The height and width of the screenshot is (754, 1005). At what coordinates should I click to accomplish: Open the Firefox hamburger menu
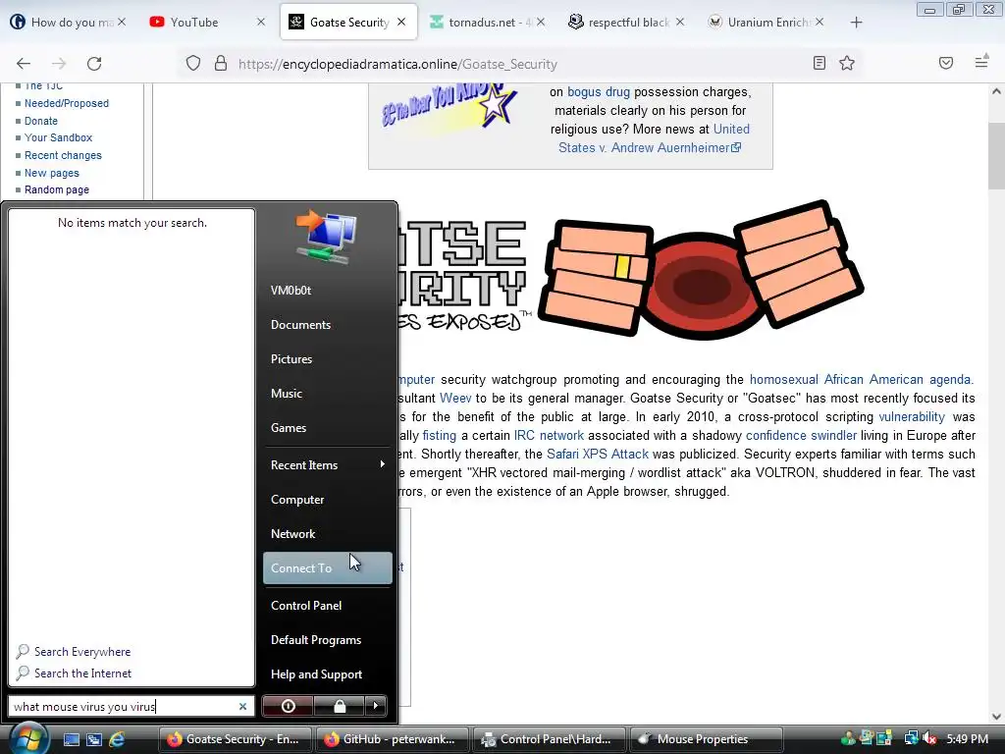(x=981, y=62)
